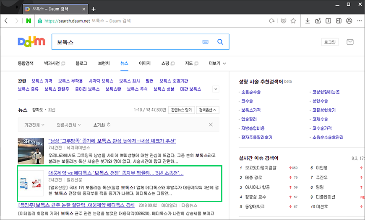Close the 보톡스 – Daum 검색 tab

coord(84,9)
